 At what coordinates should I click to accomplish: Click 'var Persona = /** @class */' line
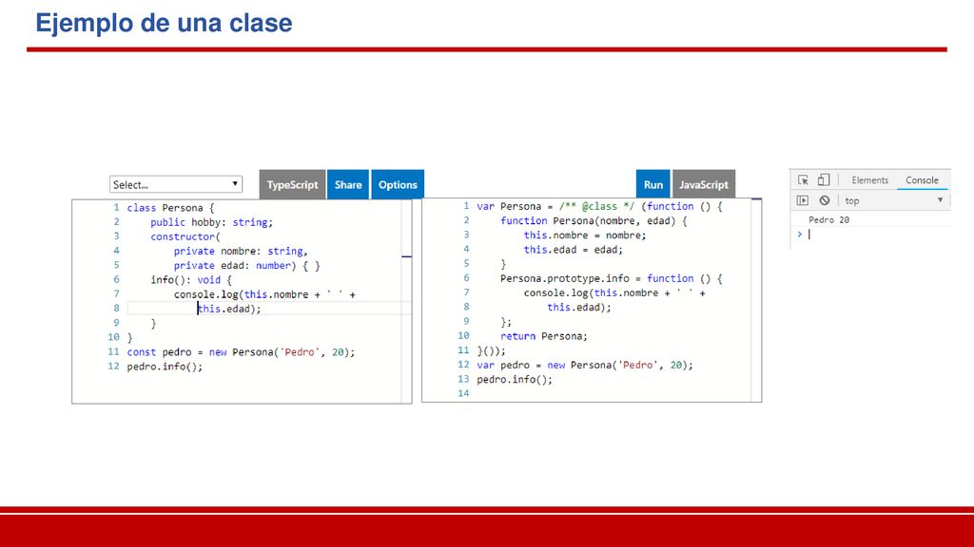point(599,206)
